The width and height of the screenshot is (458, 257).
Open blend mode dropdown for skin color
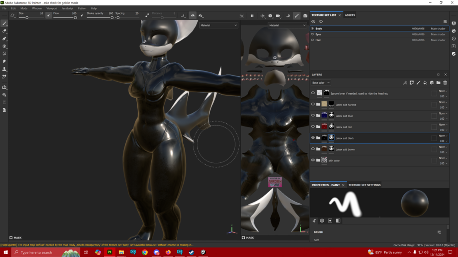443,158
